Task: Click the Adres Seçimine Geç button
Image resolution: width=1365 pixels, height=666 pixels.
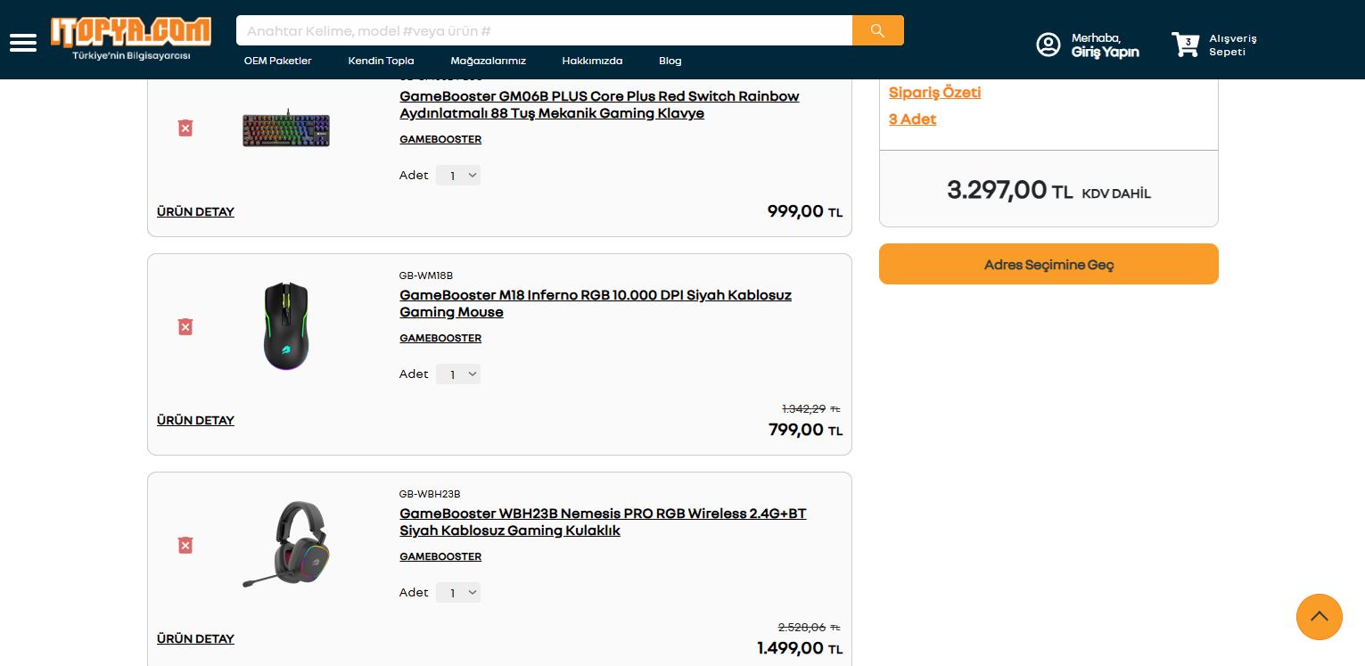Action: (x=1048, y=264)
